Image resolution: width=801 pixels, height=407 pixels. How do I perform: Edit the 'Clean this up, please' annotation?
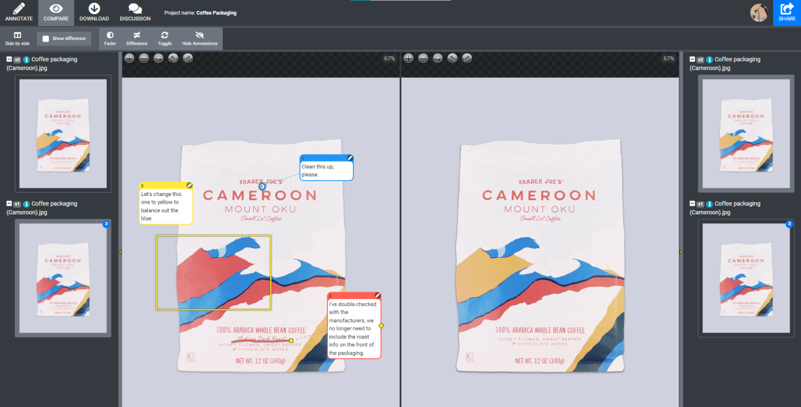click(x=350, y=158)
